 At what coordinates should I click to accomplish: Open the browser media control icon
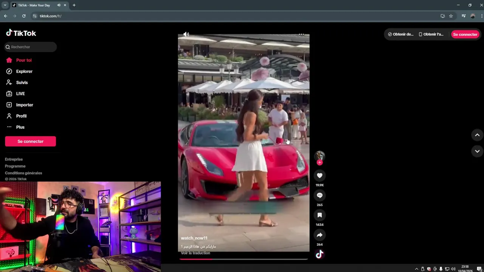pos(464,16)
